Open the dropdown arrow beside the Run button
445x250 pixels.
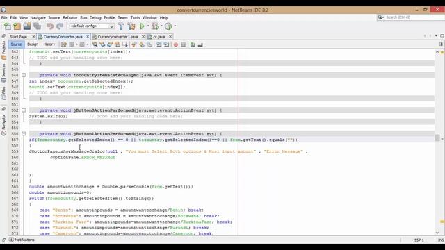tap(148, 26)
